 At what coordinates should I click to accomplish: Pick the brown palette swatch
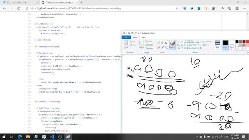pyautogui.click(x=244, y=45)
